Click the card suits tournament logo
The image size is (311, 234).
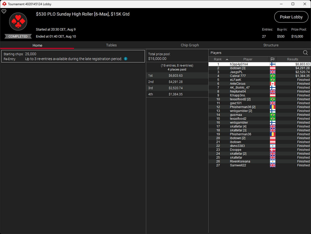tap(18, 22)
